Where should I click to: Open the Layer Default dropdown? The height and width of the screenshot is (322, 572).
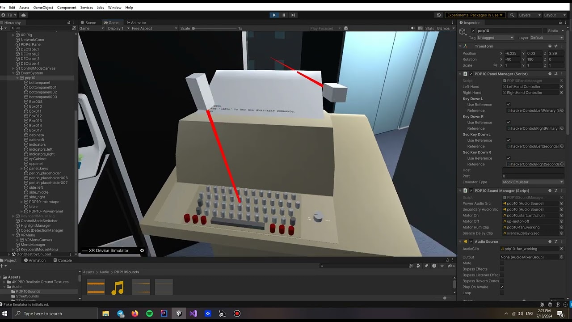coord(547,38)
